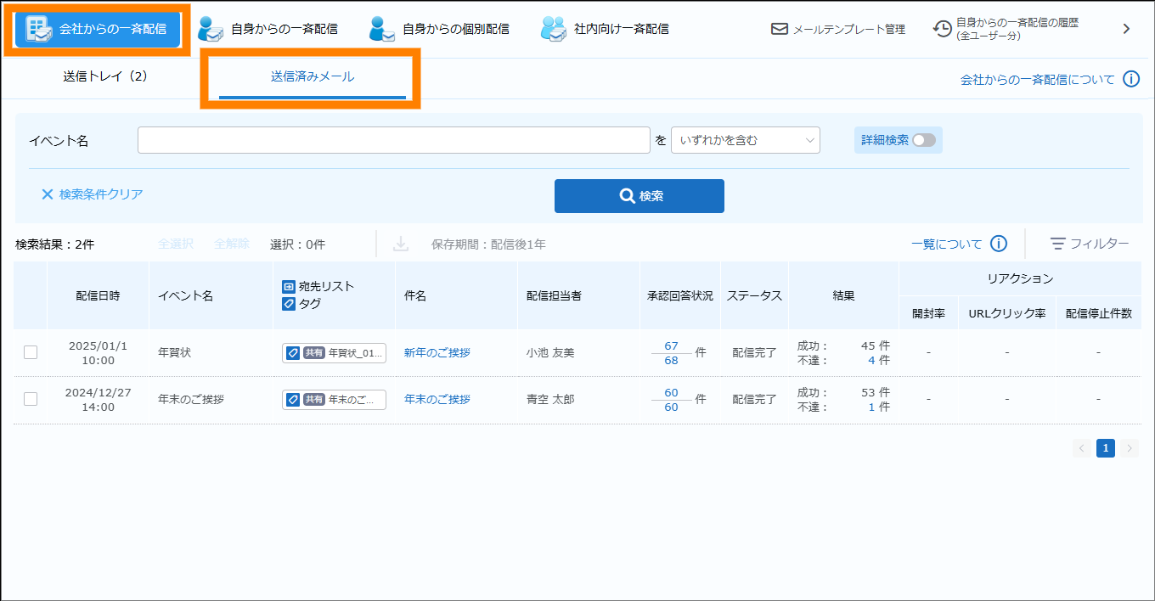The height and width of the screenshot is (601, 1155).
Task: Click 社内向け一斉配信 icon
Action: point(553,29)
